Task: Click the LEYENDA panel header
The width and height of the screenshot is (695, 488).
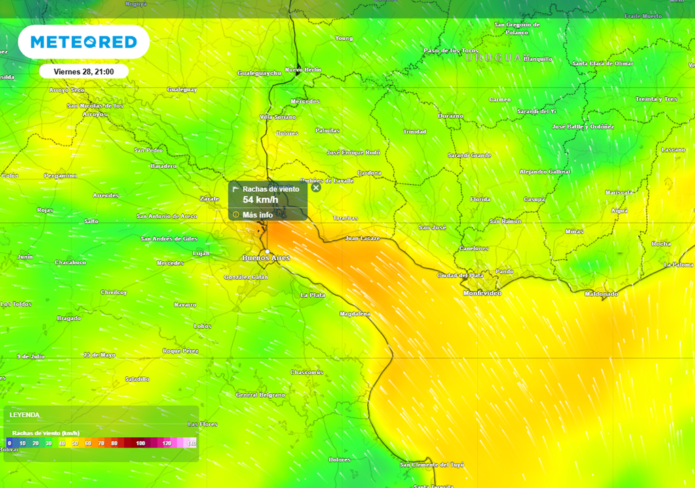Action: point(24,414)
